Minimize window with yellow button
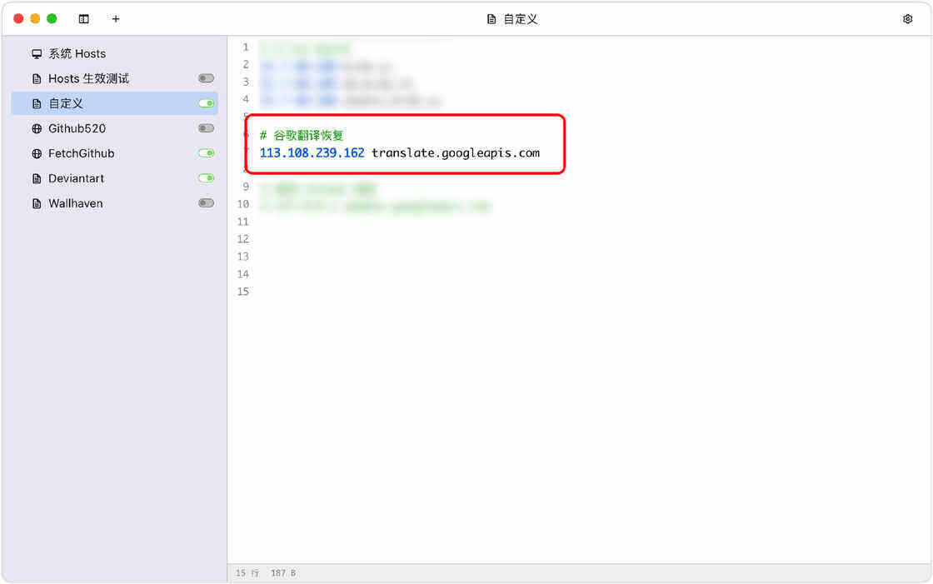This screenshot has width=933, height=584. (35, 18)
